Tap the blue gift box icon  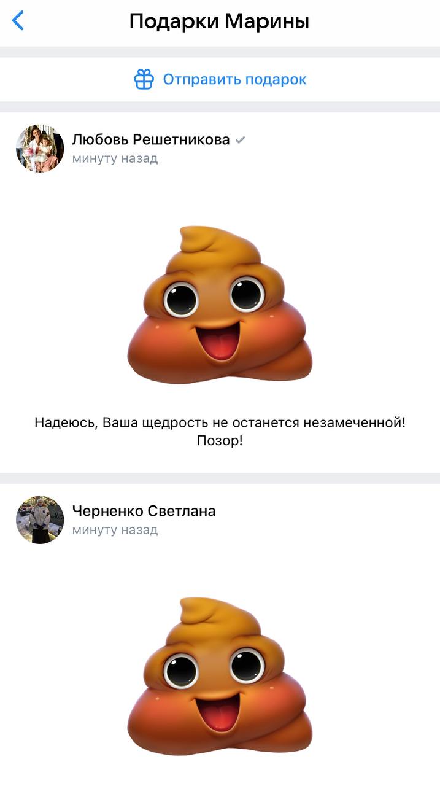point(144,79)
